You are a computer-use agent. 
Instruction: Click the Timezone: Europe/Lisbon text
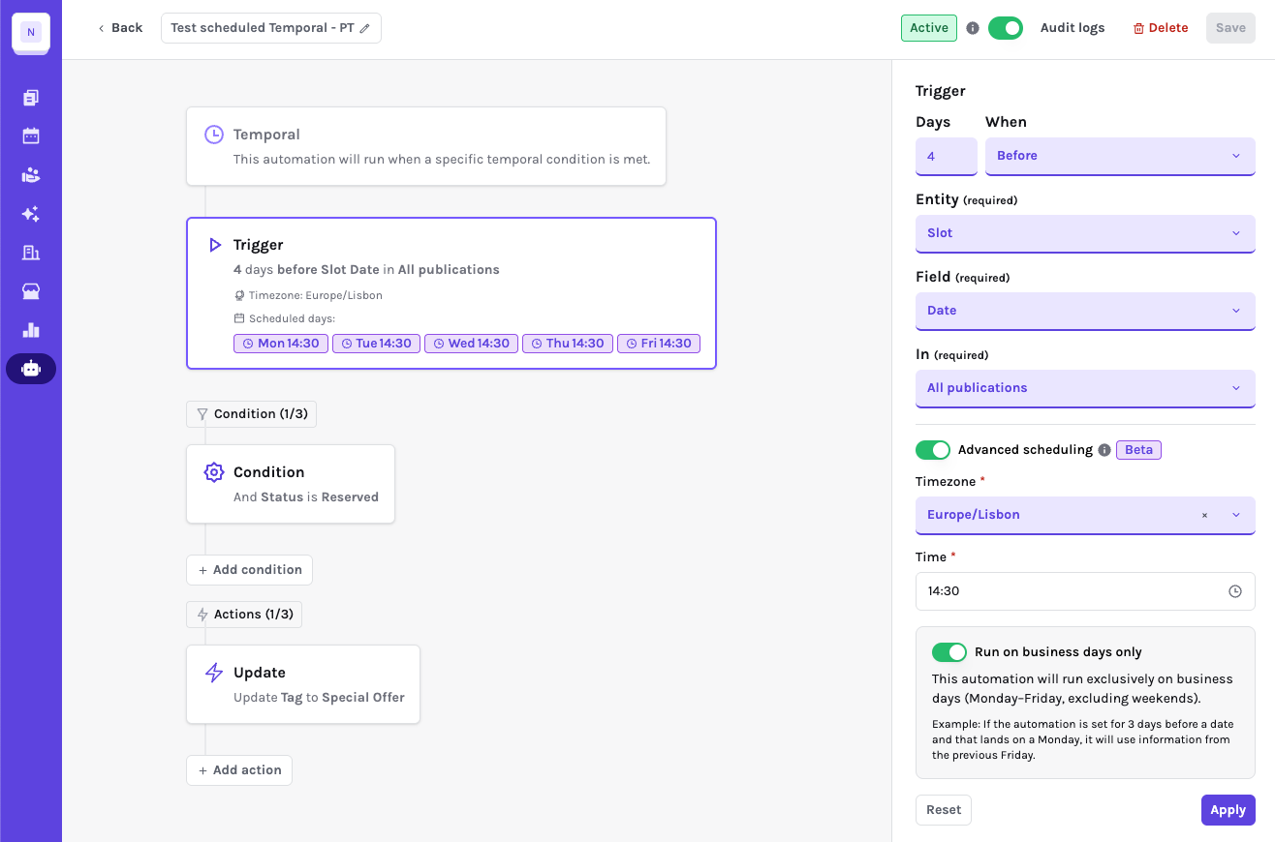tap(315, 296)
